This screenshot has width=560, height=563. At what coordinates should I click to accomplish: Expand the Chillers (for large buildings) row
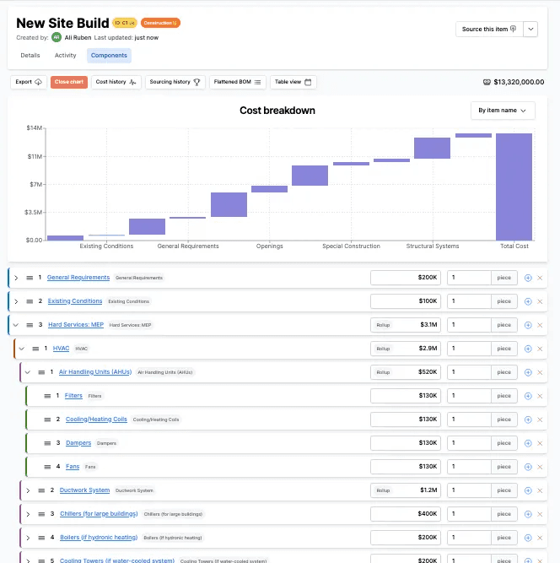[x=28, y=514]
